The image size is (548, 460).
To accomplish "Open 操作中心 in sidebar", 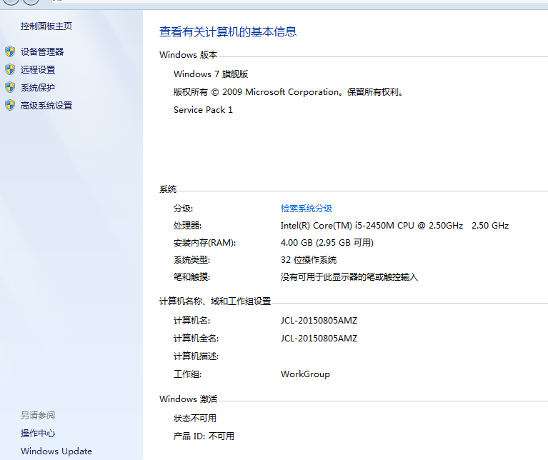I will tap(38, 433).
